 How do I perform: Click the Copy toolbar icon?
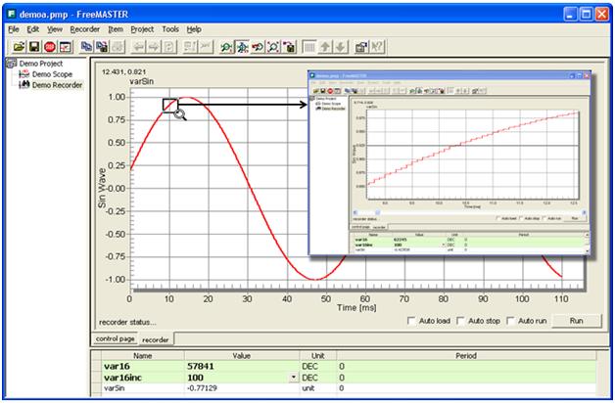(86, 47)
